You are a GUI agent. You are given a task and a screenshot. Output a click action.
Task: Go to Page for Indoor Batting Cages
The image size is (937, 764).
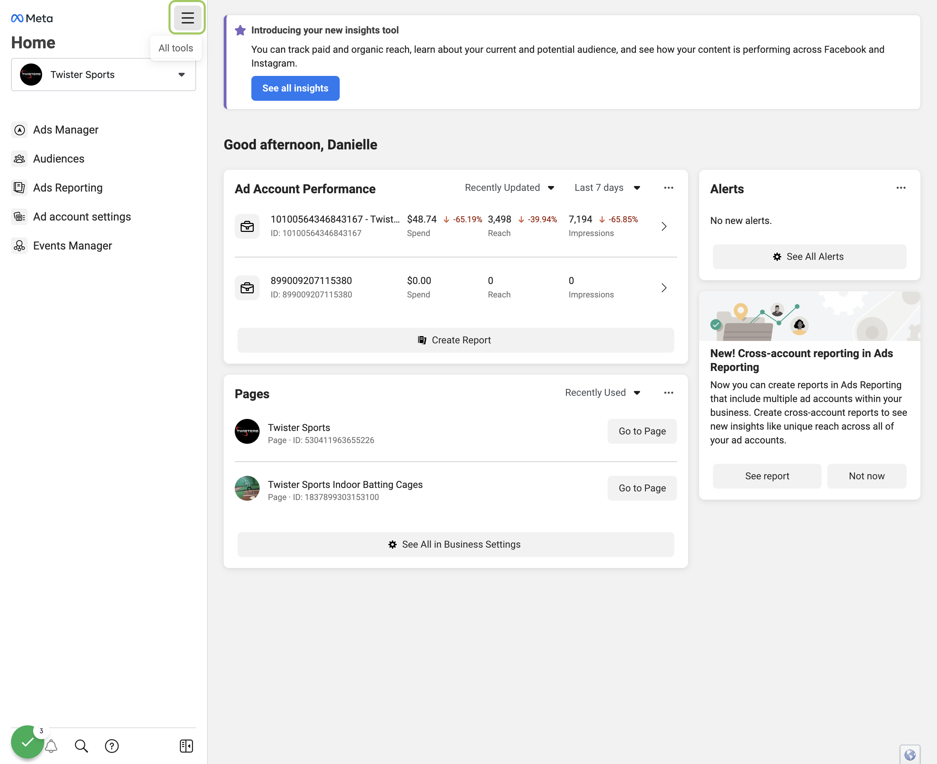[642, 488]
